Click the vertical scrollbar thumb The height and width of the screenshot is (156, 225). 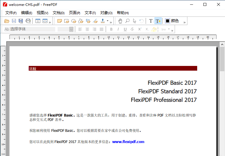(222, 59)
